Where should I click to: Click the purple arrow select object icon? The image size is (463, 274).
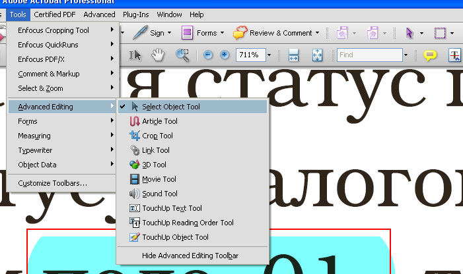coord(410,33)
